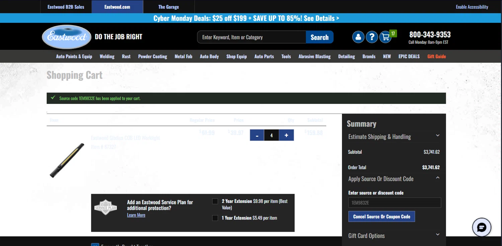This screenshot has height=246, width=502.
Task: Open the Powder Coating menu
Action: [x=153, y=56]
